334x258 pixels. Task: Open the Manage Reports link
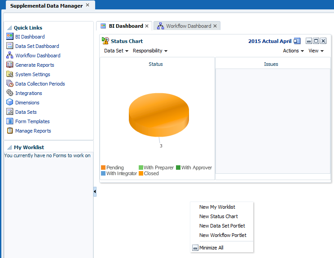coord(33,131)
